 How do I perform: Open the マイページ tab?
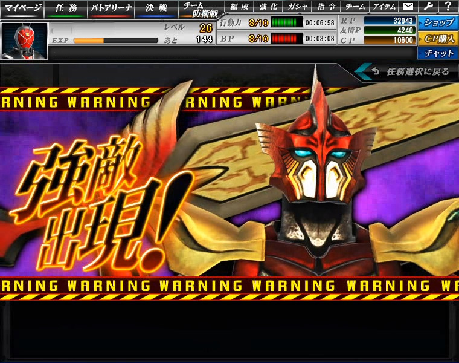tap(22, 8)
